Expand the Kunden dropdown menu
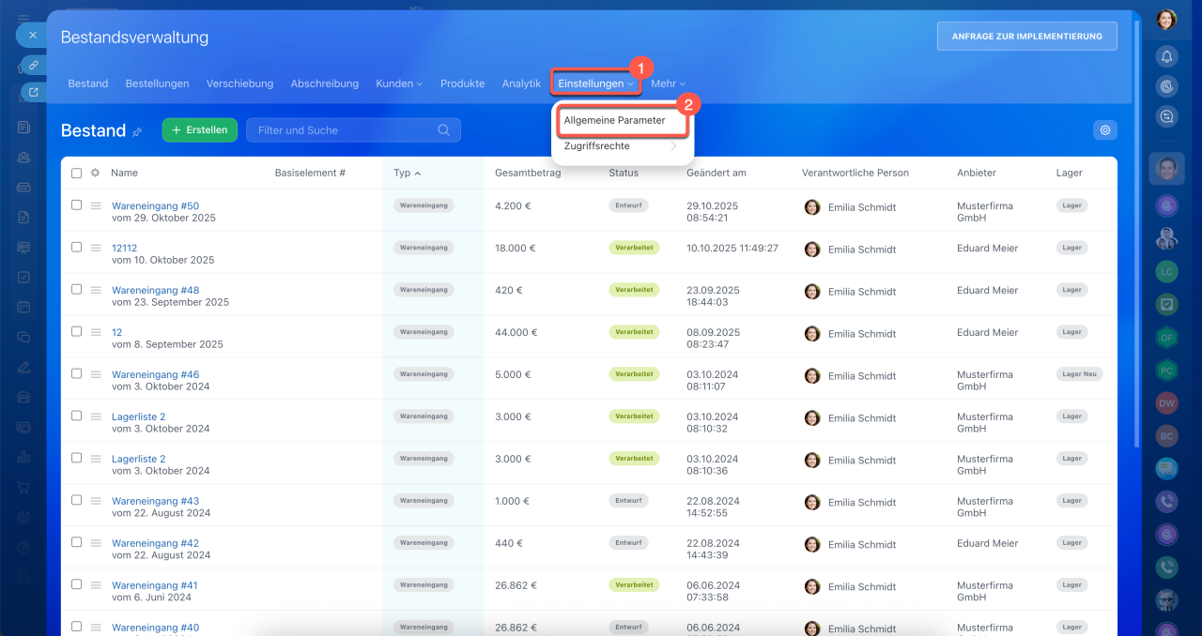 tap(399, 83)
